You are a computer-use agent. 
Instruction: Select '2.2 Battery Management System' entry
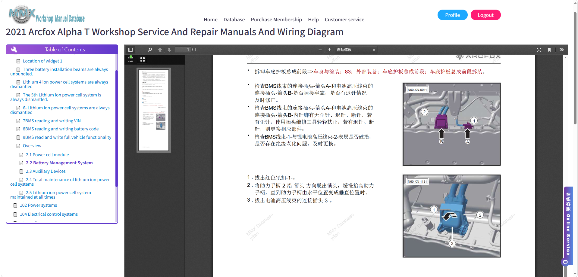click(x=59, y=163)
